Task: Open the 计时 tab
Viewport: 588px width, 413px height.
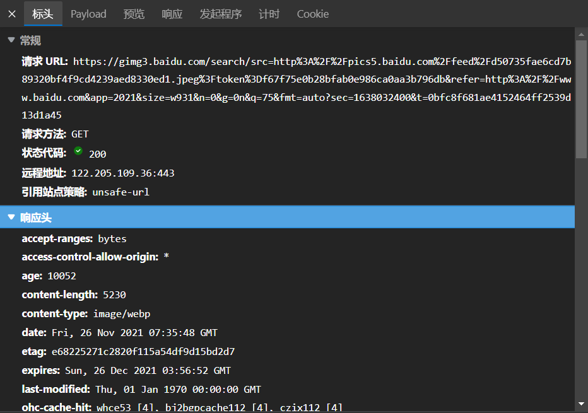Action: [x=269, y=14]
